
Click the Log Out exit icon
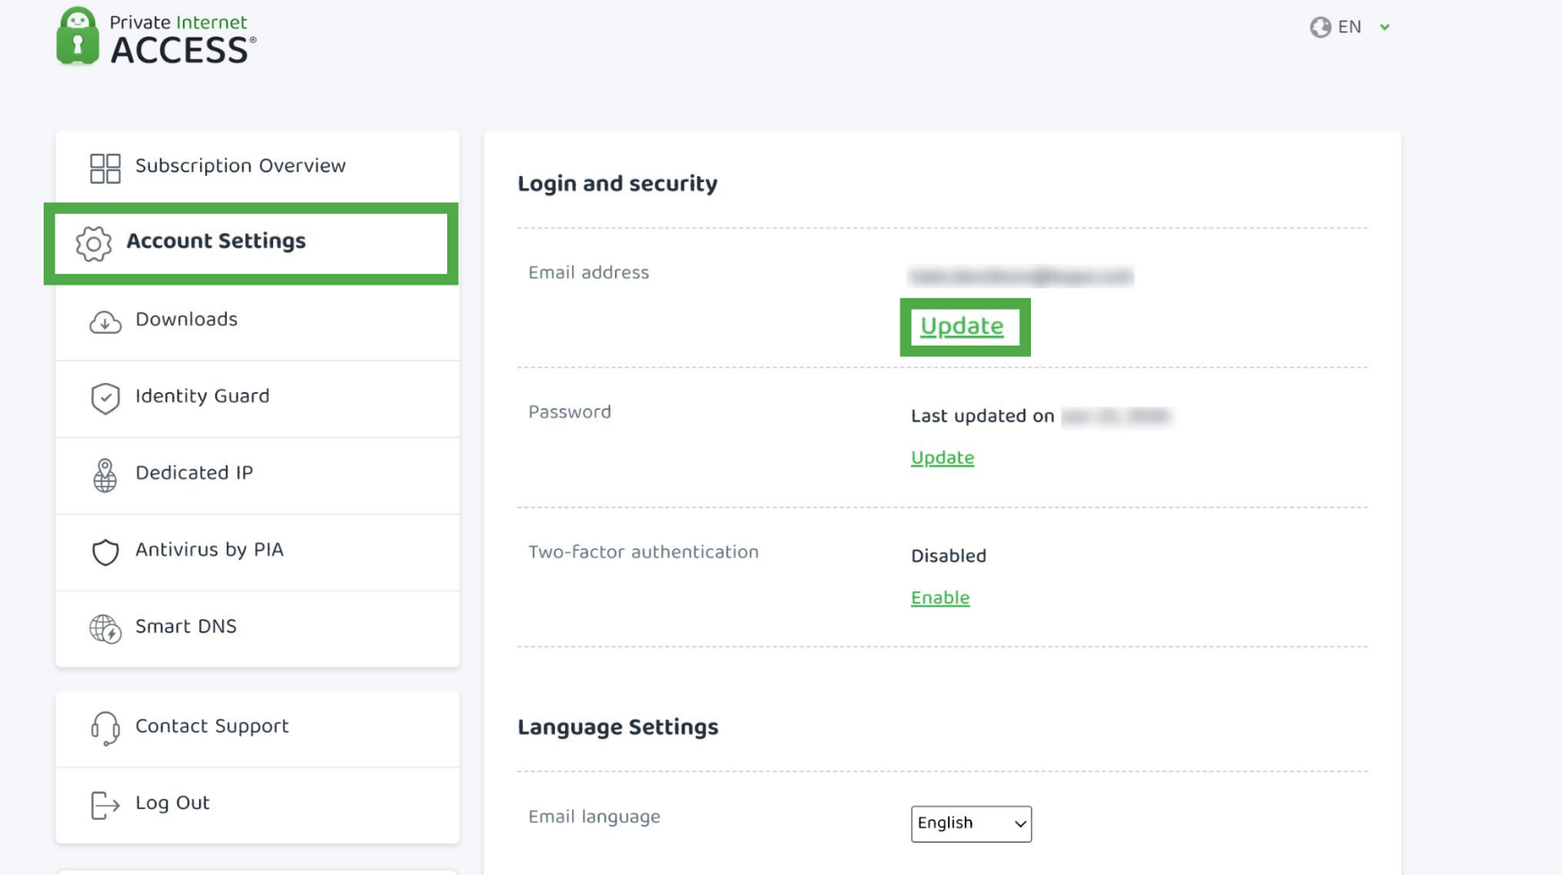(x=105, y=804)
